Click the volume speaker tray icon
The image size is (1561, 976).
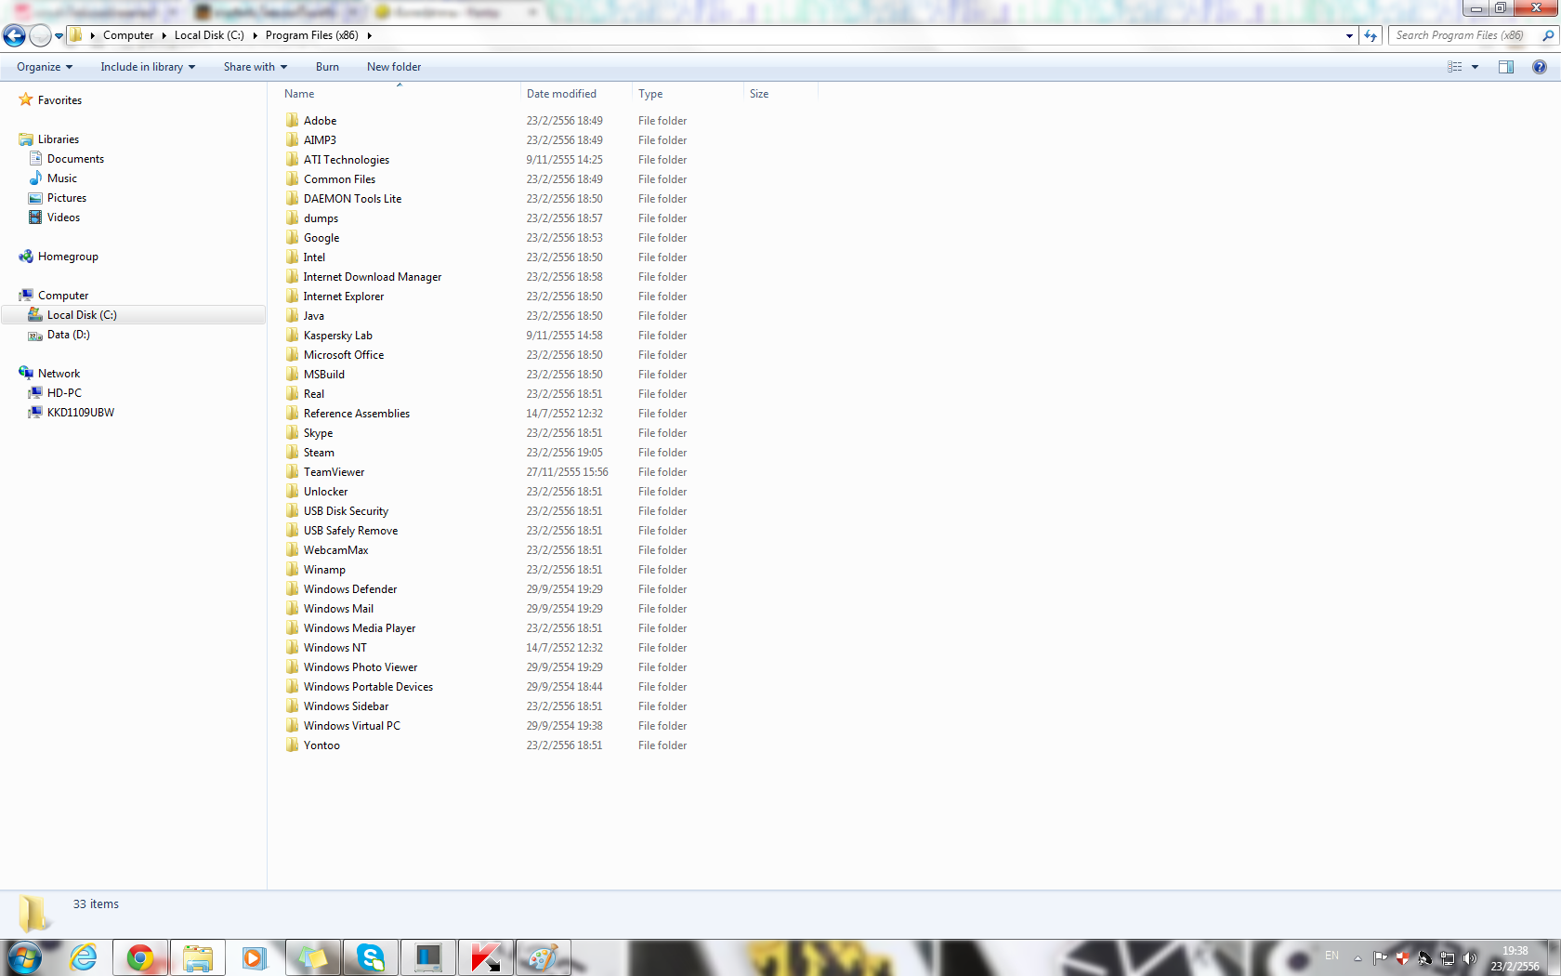pyautogui.click(x=1469, y=957)
